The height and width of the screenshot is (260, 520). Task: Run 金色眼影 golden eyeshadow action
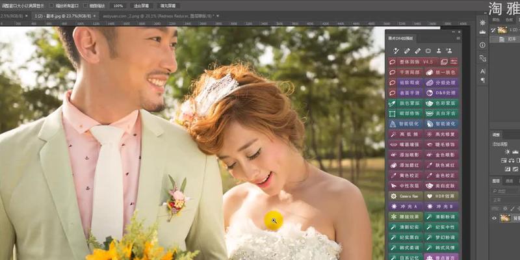(441, 155)
